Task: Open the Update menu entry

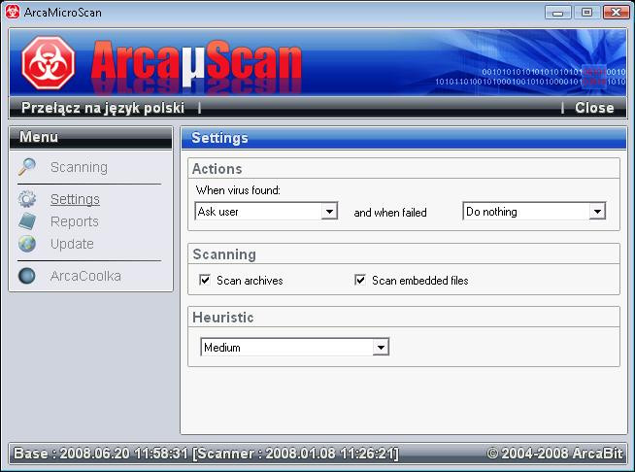Action: (x=72, y=244)
